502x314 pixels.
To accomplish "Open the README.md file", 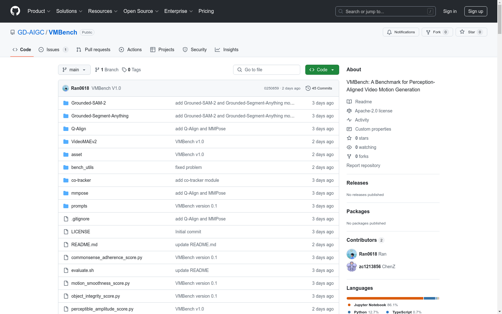I will [84, 245].
